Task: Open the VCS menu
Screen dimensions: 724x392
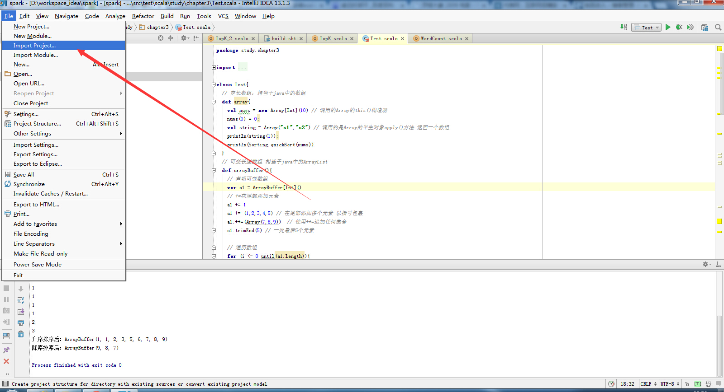Action: click(x=223, y=16)
